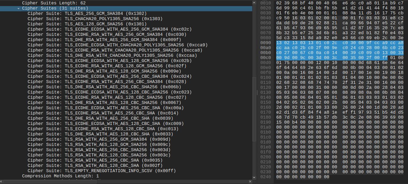Click hex offset 00c0 in bytes pane
408x184 pixels.
pyautogui.click(x=265, y=58)
